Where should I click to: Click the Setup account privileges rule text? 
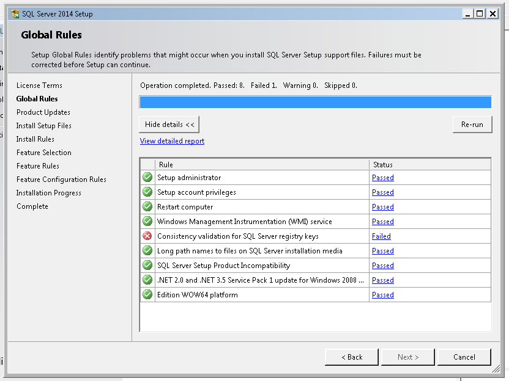tap(196, 192)
